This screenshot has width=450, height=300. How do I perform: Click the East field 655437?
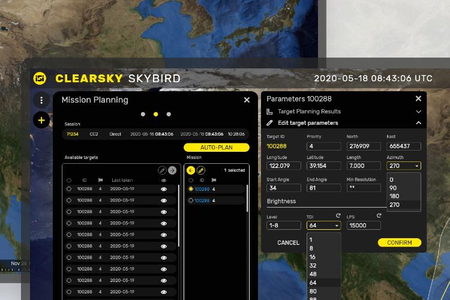click(x=404, y=146)
